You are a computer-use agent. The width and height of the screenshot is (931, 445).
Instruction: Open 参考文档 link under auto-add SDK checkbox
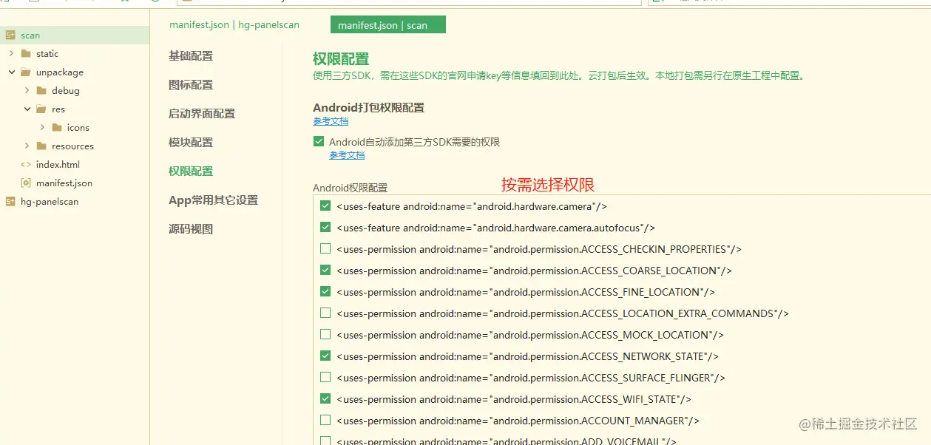click(347, 155)
